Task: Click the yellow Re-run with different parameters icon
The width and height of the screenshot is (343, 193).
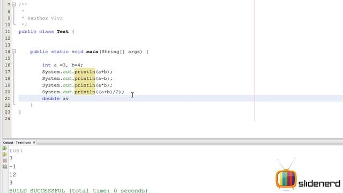Action: [4, 154]
